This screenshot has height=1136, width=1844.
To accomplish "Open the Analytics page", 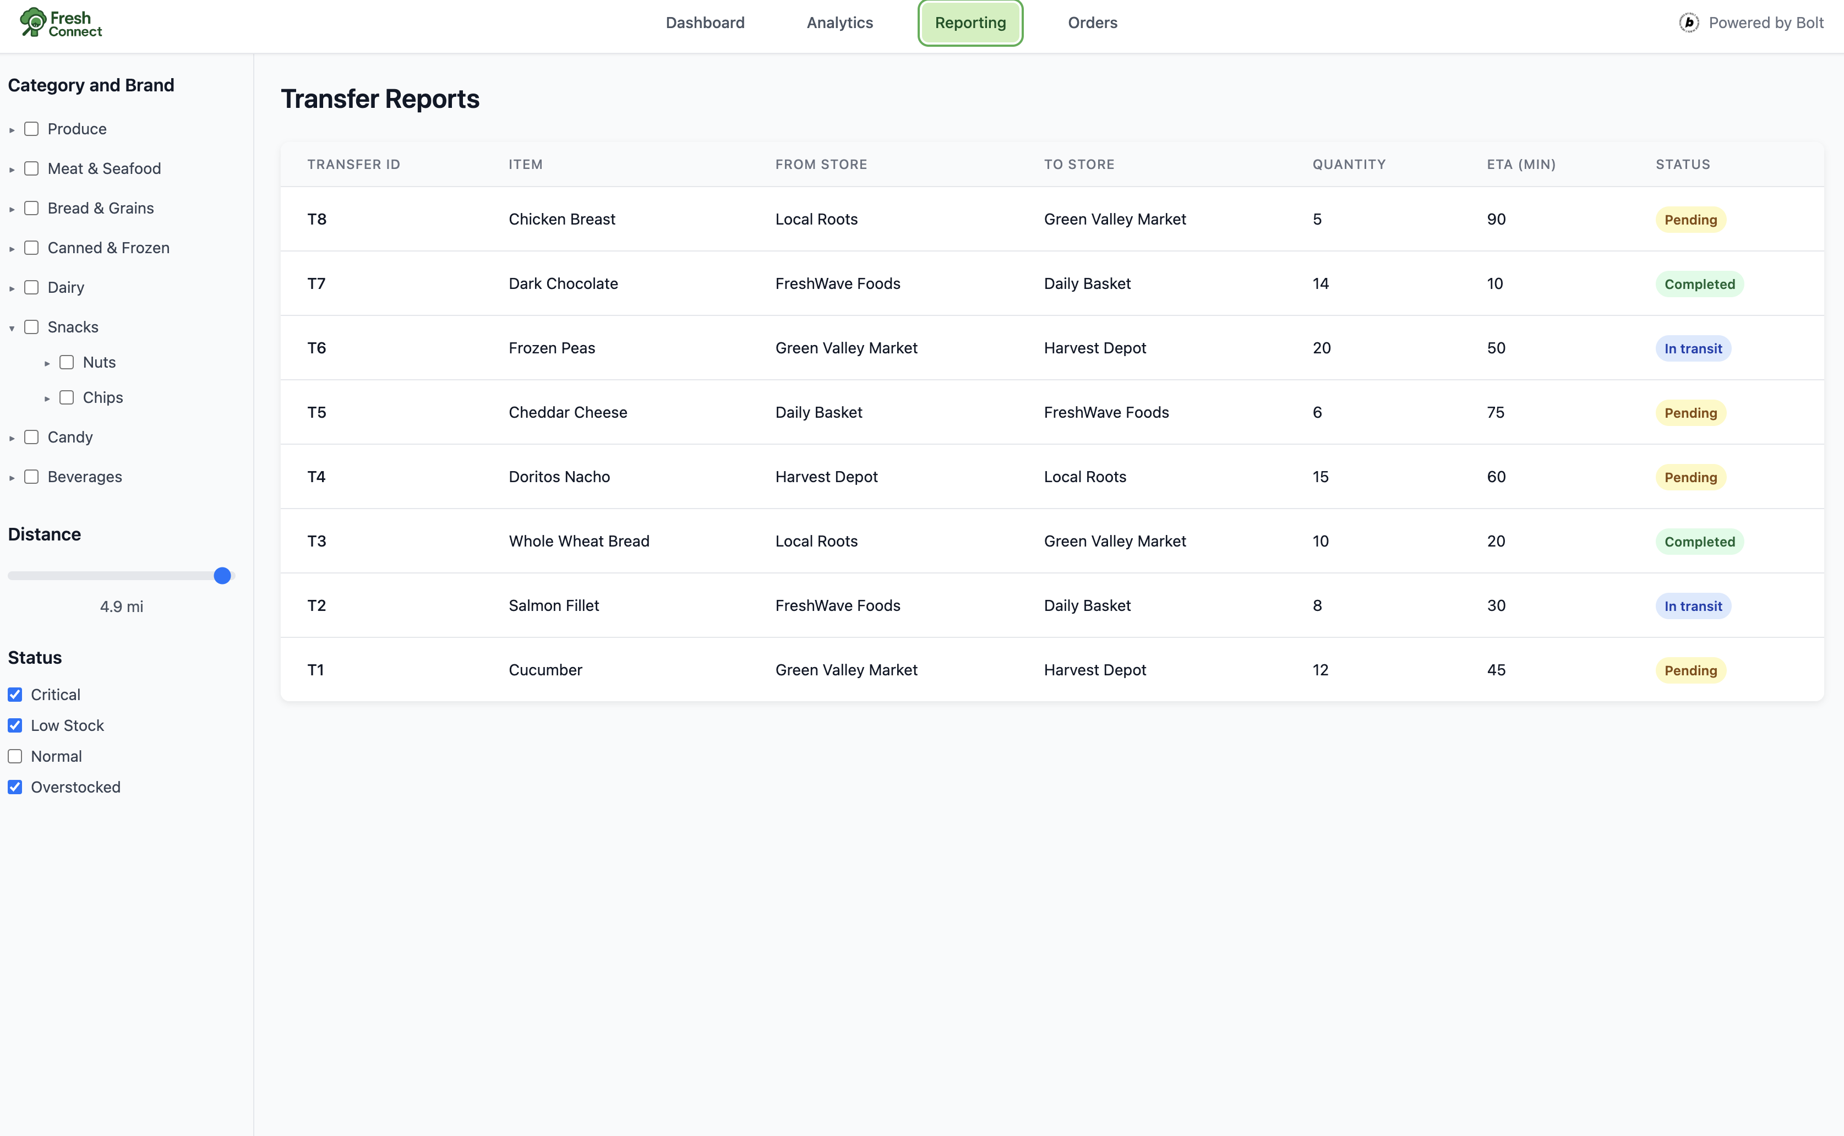I will click(839, 23).
